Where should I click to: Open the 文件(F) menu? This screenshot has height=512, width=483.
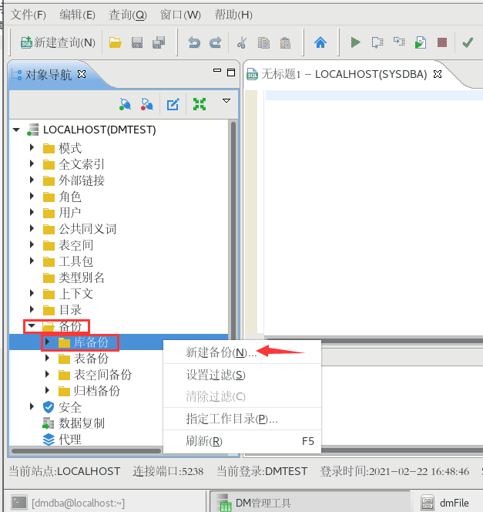click(29, 15)
